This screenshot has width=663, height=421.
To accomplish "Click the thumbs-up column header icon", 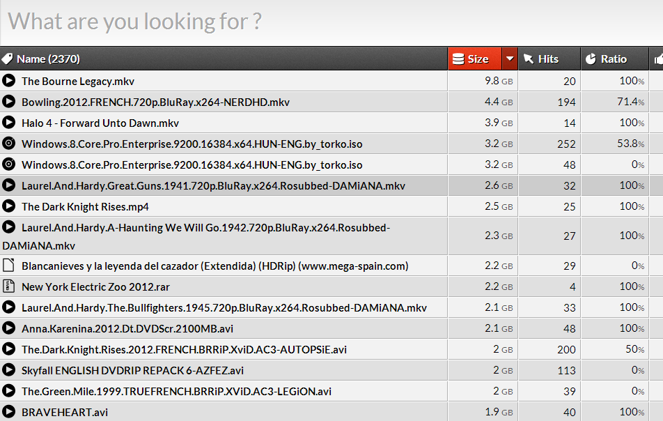I will click(659, 59).
